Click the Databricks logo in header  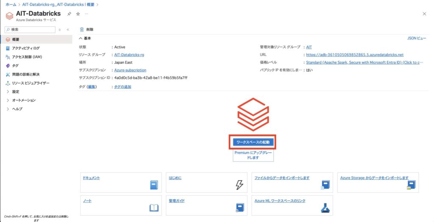click(x=9, y=16)
